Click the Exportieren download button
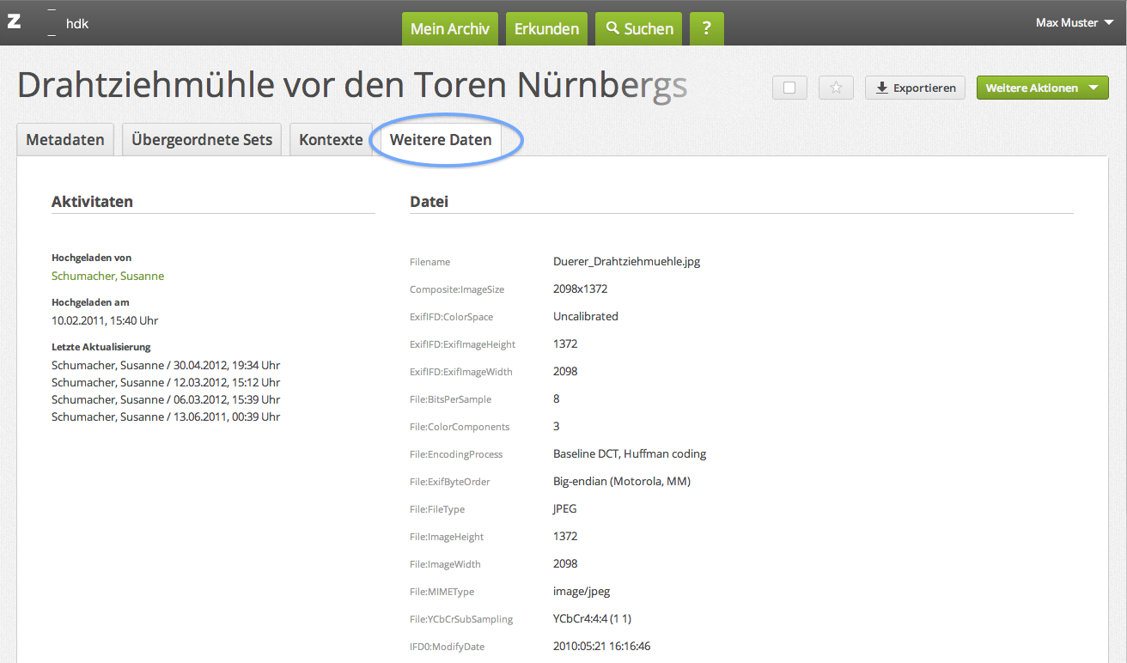 915,88
